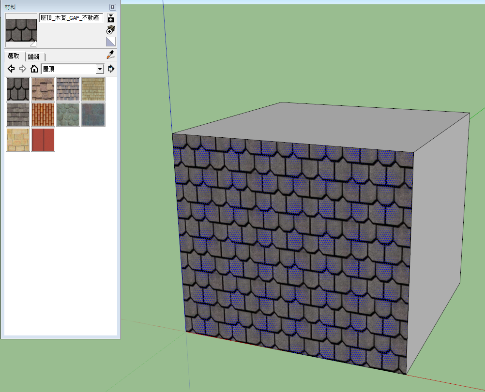The height and width of the screenshot is (392, 485).
Task: Select the red metal standing seam material
Action: click(43, 140)
